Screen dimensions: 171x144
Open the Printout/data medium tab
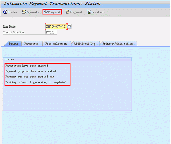tap(117, 44)
